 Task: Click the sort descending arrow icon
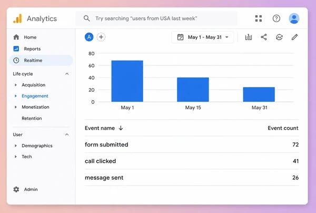pos(121,128)
